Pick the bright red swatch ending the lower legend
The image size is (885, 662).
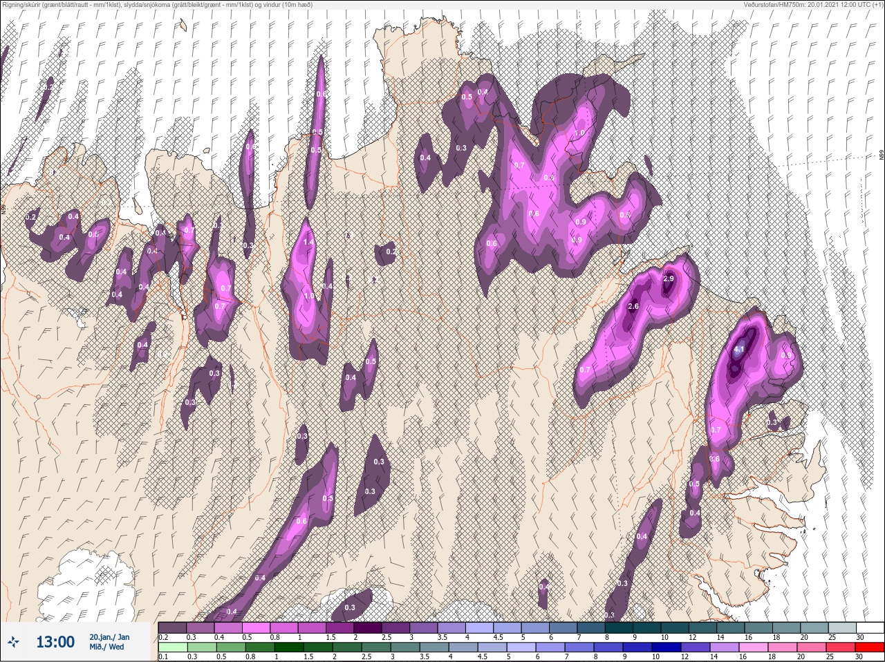coord(871,647)
